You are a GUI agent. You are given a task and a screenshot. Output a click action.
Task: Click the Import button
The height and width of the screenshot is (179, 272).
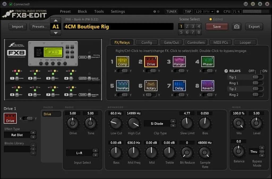point(18,27)
